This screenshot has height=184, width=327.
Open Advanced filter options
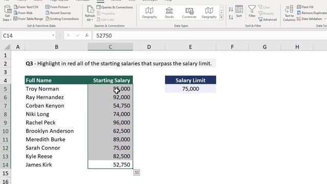click(x=267, y=19)
